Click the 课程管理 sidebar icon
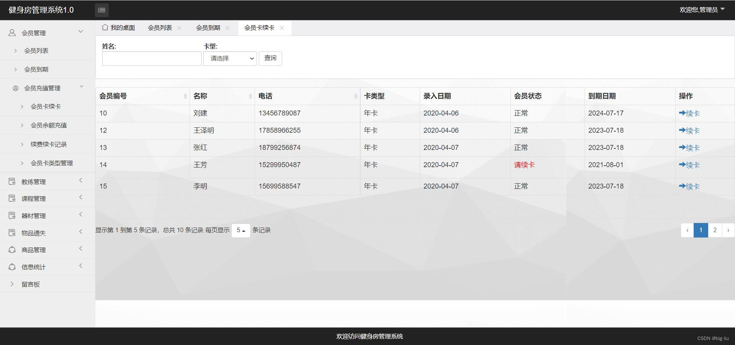 [x=12, y=199]
